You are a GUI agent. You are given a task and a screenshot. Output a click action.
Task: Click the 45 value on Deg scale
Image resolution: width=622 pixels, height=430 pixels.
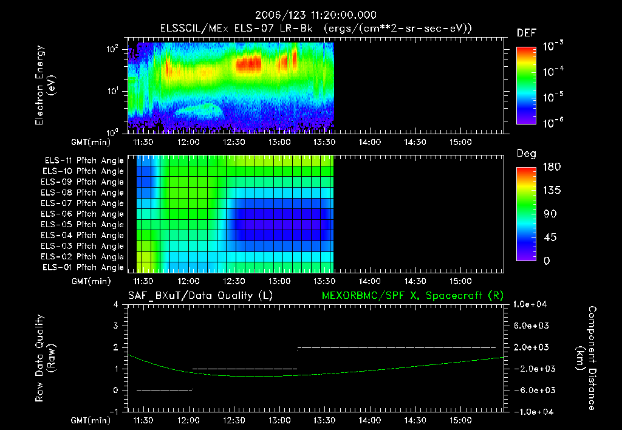[552, 237]
